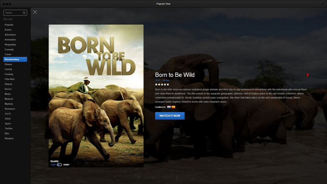This screenshot has height=184, width=327.
Task: Click the five-star rating
Action: 162,85
